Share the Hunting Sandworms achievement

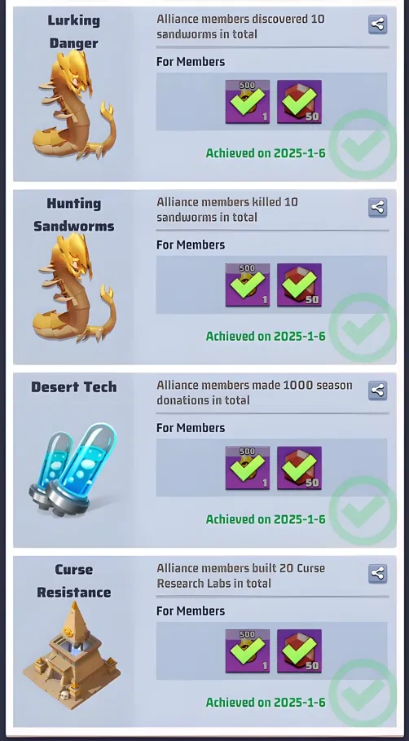tap(378, 207)
